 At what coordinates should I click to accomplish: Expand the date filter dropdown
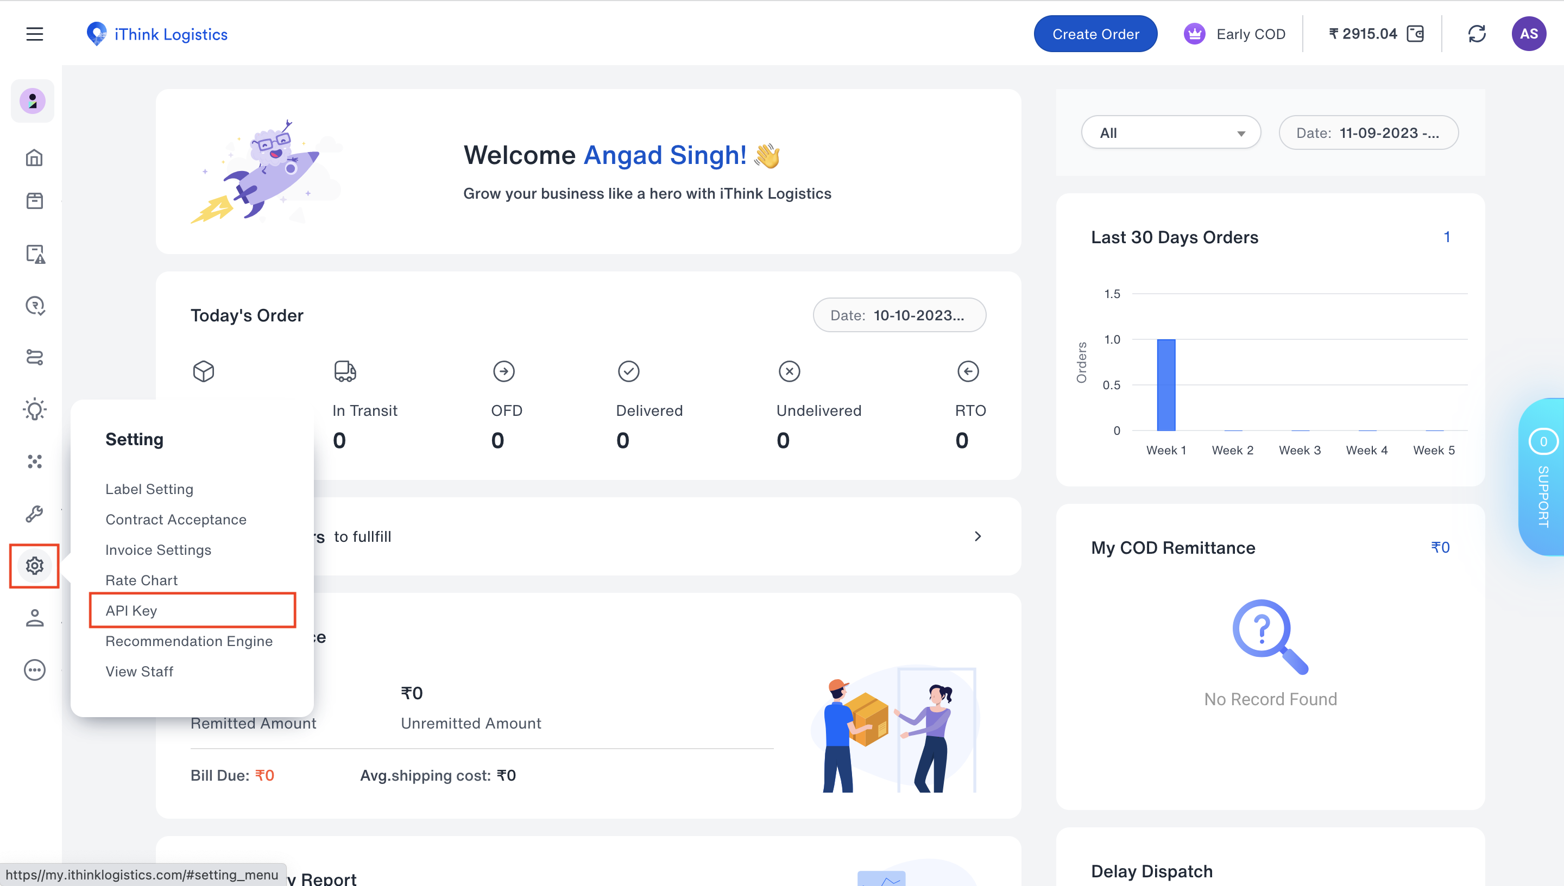pyautogui.click(x=1370, y=131)
